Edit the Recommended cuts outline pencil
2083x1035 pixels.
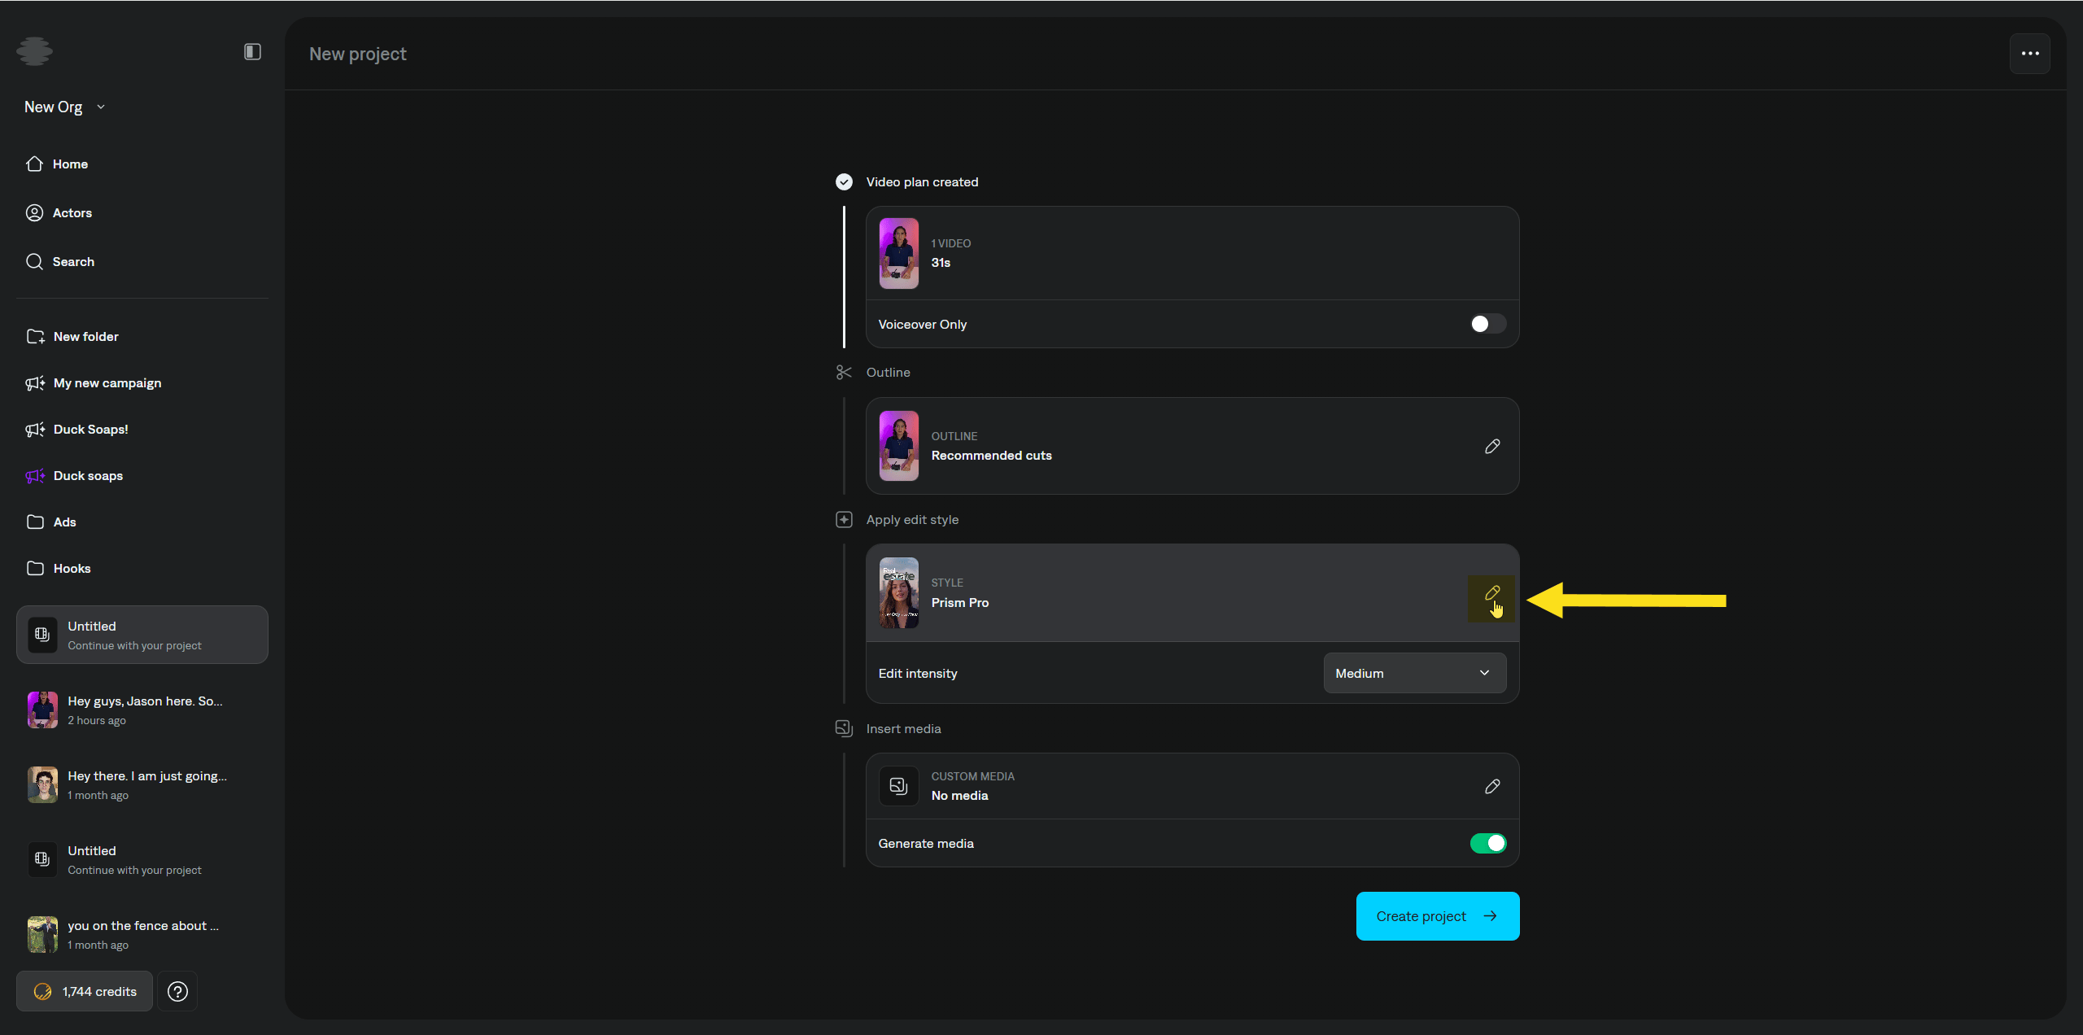1492,446
